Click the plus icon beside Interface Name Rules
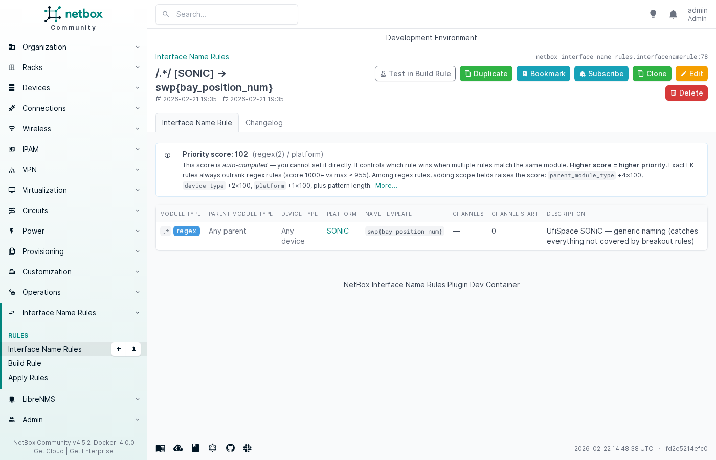Viewport: 716px width, 460px height. point(119,349)
